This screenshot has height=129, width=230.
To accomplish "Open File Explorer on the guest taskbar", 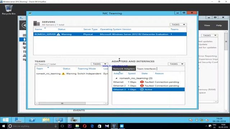I will [x=46, y=120].
